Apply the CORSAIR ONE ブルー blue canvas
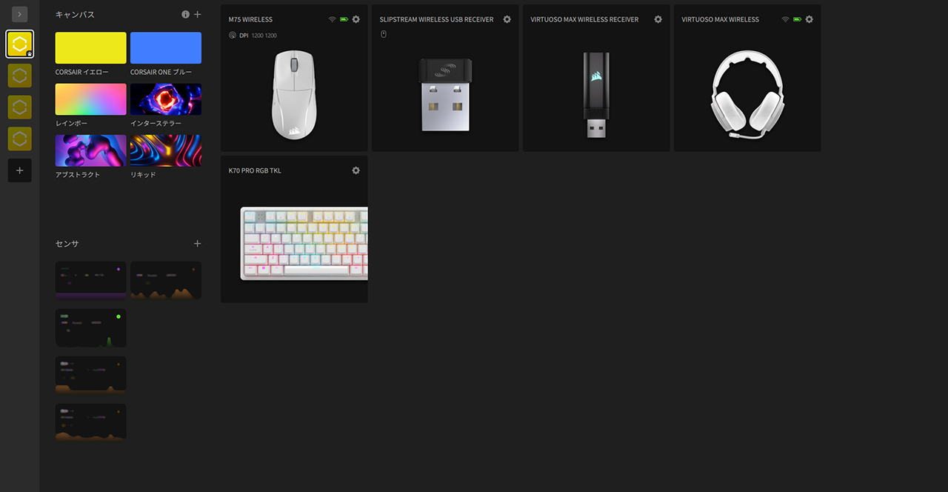This screenshot has width=948, height=492. (166, 47)
